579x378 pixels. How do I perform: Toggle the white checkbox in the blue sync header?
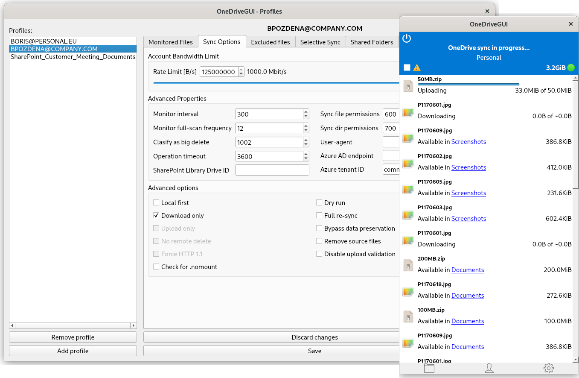coord(407,67)
